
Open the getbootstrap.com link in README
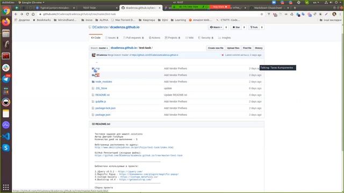coord(135,180)
